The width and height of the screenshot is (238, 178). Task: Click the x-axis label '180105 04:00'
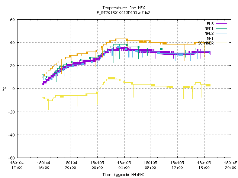click(x=124, y=165)
